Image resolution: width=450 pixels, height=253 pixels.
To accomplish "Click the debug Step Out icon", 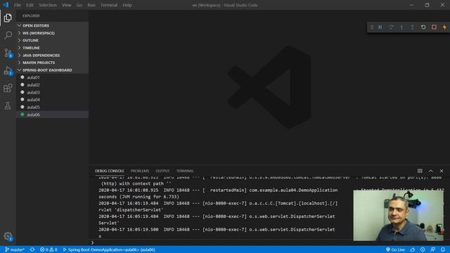I will tap(413, 27).
